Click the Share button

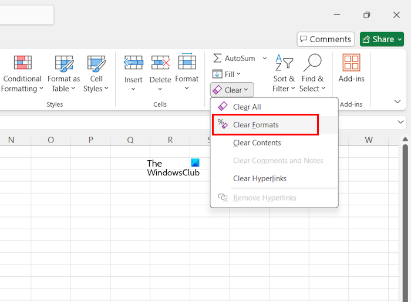coord(382,39)
